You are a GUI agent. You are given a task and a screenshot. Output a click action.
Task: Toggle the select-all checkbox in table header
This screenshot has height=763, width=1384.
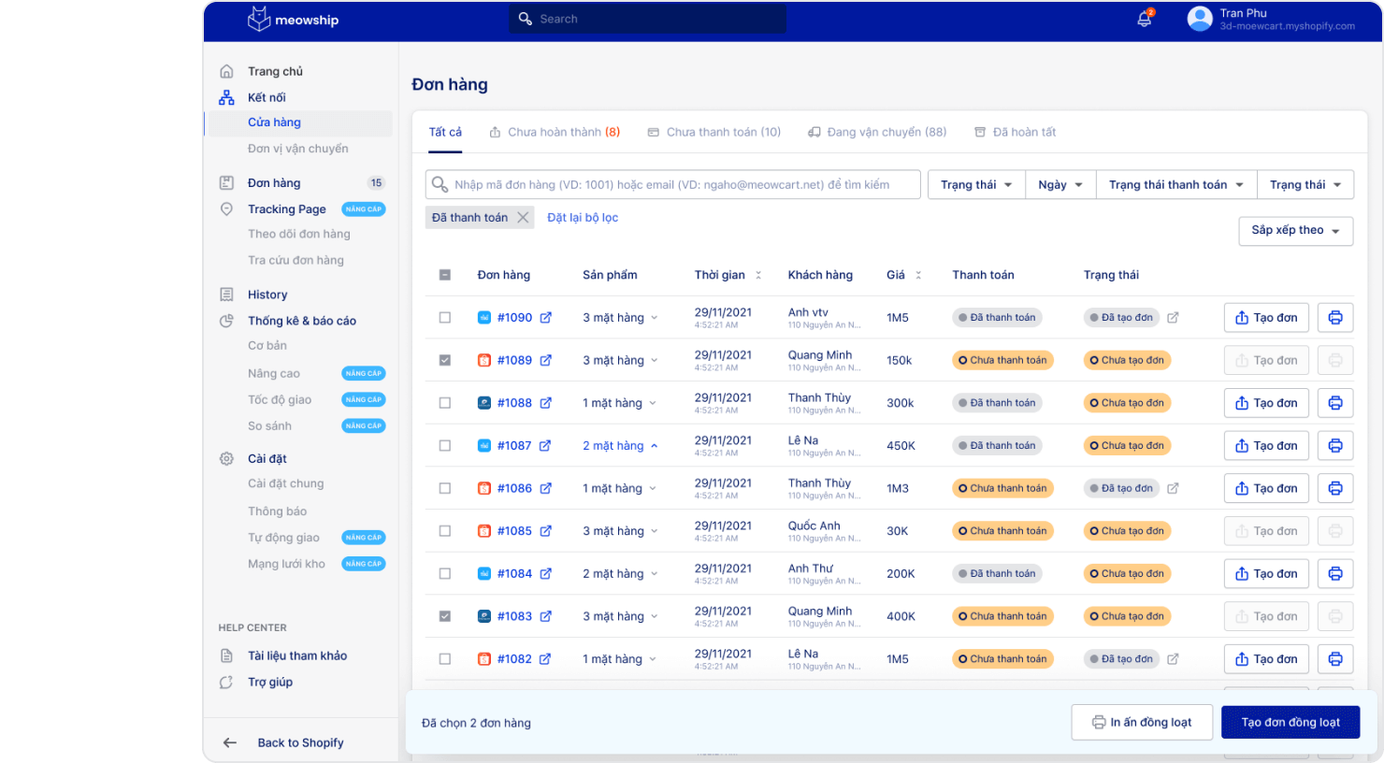(445, 275)
